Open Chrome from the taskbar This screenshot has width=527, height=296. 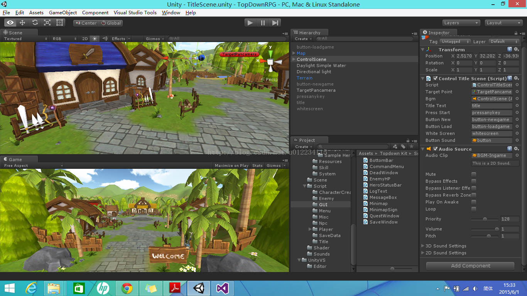(127, 288)
